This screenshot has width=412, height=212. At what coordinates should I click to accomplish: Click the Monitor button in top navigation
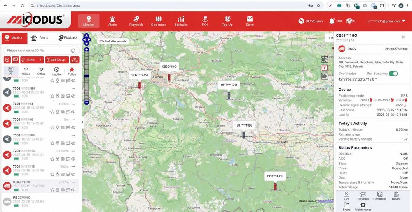coord(89,21)
